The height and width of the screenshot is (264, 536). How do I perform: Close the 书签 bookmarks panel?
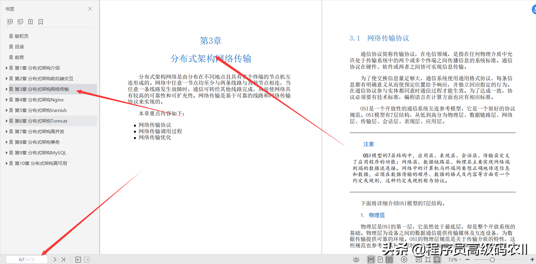click(90, 9)
